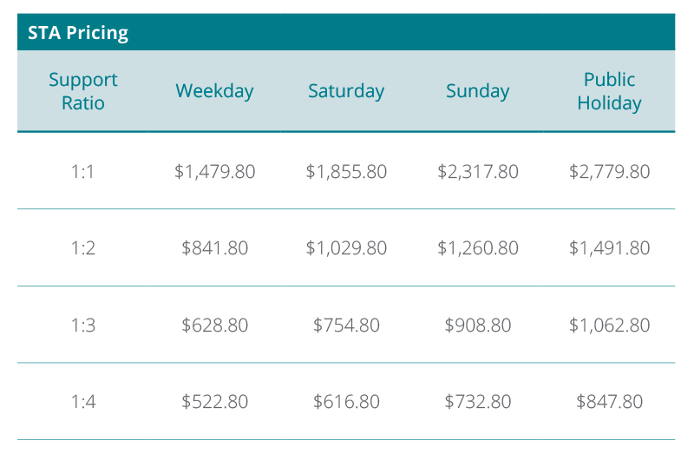The width and height of the screenshot is (694, 454).
Task: Select the Support Ratio column header
Action: click(83, 91)
